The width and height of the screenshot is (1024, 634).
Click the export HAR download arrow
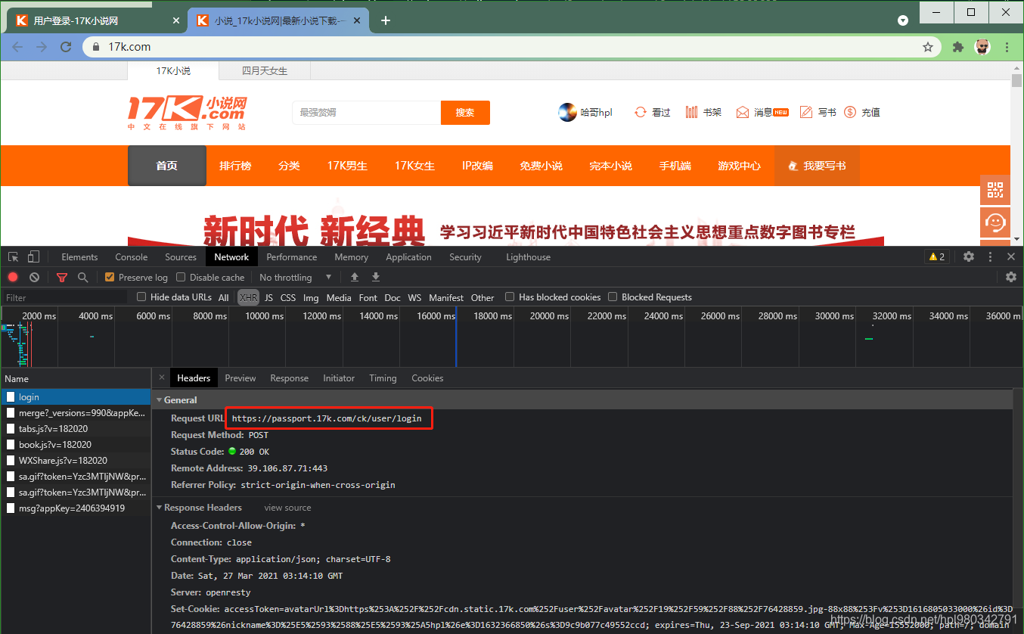coord(376,278)
